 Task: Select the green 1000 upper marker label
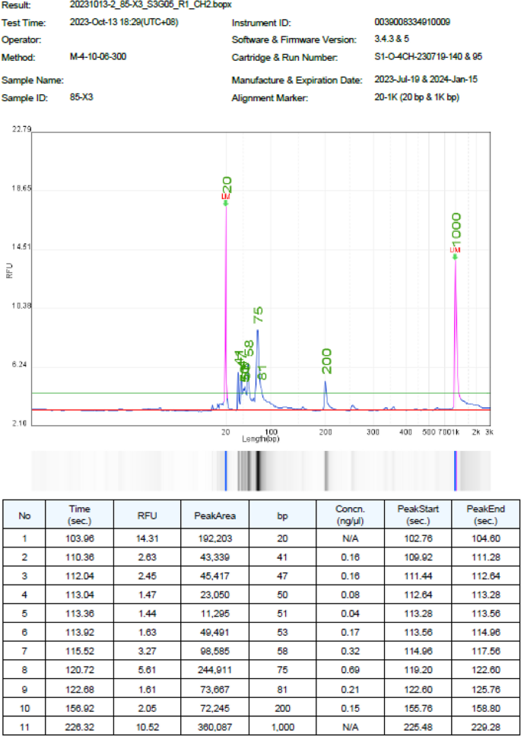coord(456,227)
